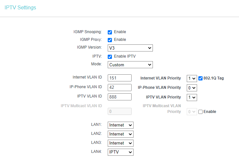Click the IPTV Settings page heading
Viewport: 239px width, 158px height.
(x=20, y=7)
